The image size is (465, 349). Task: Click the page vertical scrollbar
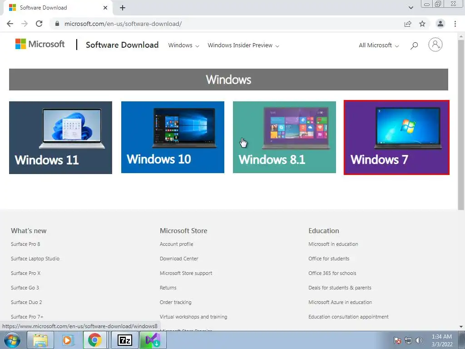(461, 125)
